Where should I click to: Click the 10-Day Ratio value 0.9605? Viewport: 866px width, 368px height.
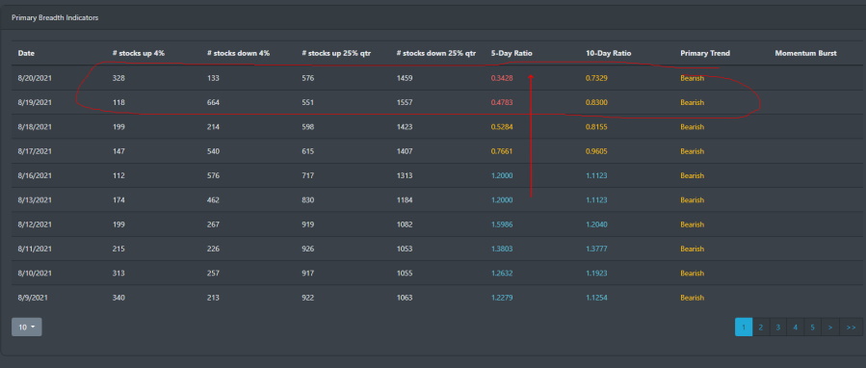(x=596, y=151)
